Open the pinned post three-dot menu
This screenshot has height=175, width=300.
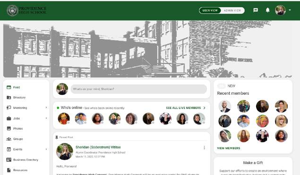pyautogui.click(x=205, y=148)
